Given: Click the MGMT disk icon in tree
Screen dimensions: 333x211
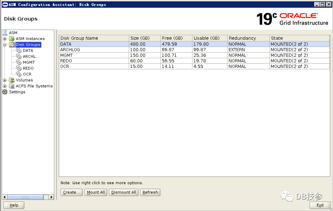Looking at the screenshot, I should pos(19,62).
